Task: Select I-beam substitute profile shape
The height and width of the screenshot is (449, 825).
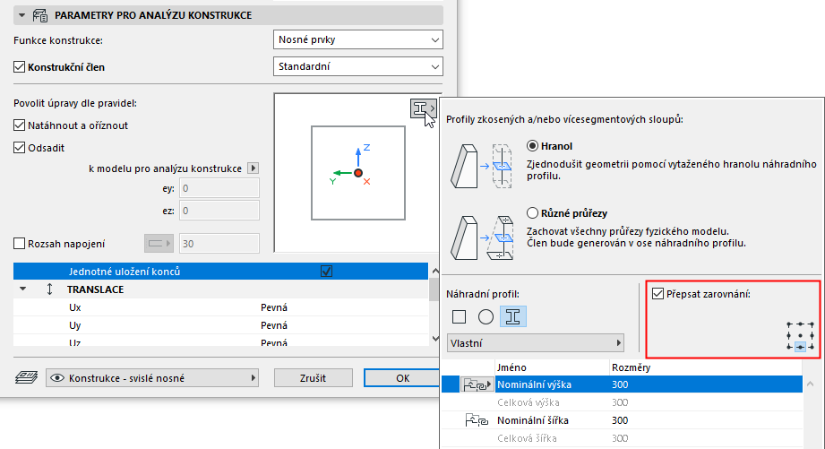Action: [512, 316]
